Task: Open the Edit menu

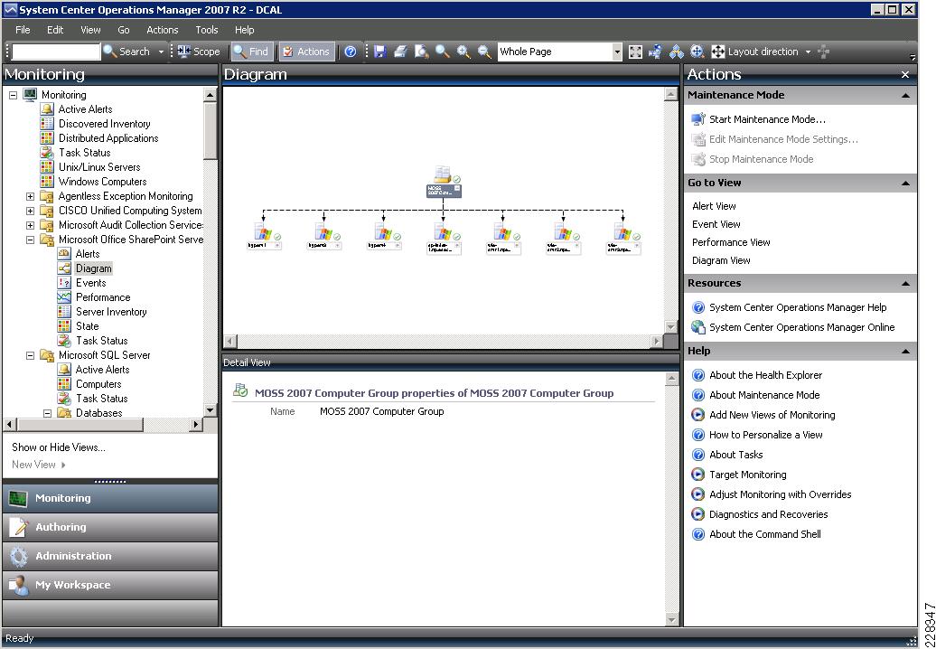Action: [x=55, y=30]
